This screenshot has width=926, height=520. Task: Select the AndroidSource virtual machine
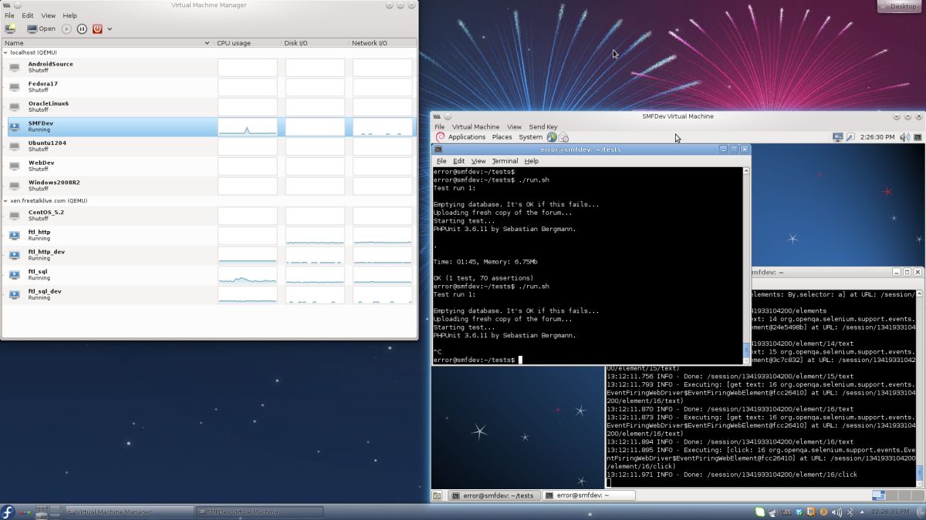pyautogui.click(x=208, y=67)
